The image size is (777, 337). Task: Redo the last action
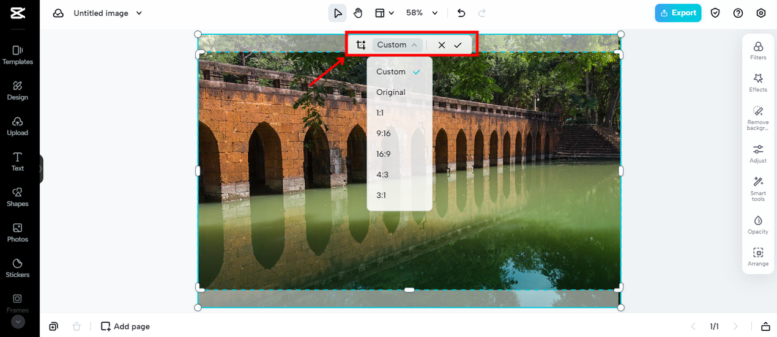coord(481,13)
